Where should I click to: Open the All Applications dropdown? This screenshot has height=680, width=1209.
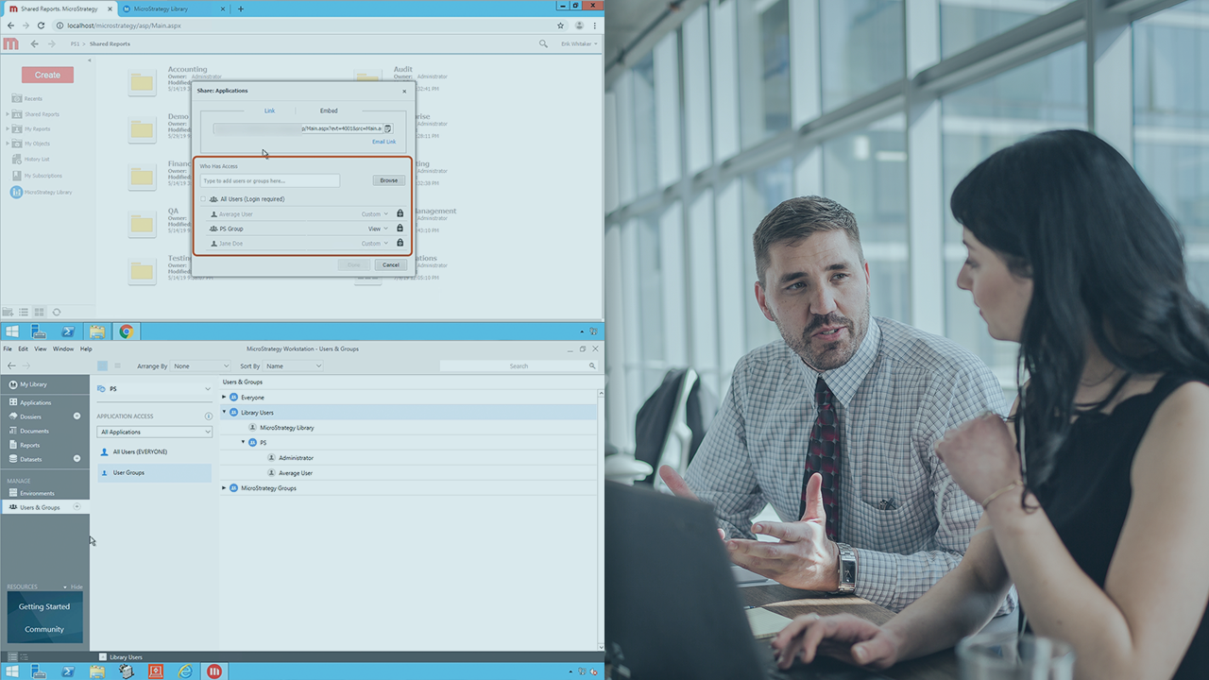(155, 432)
